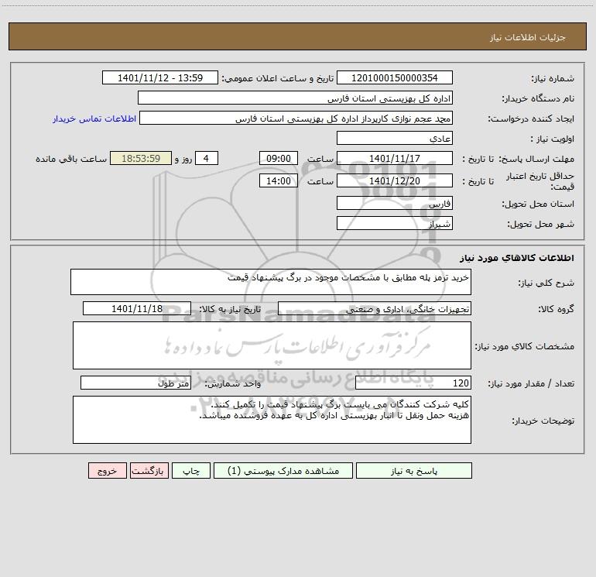Click the پاسخ به نیاز button

414,470
